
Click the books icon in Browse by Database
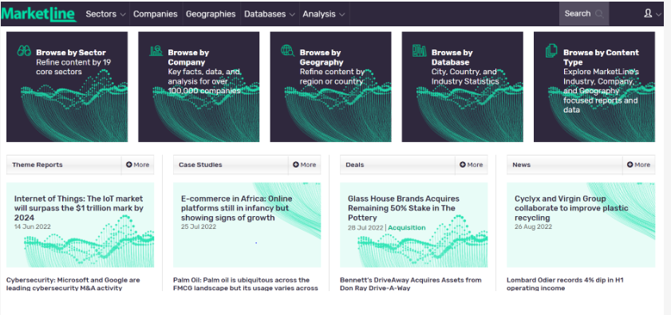pos(420,51)
